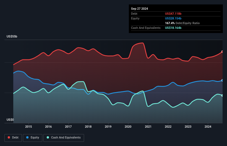Viewport: 227px width, 146px height.
Task: Click the US$55b y-axis label
Action: (12, 36)
